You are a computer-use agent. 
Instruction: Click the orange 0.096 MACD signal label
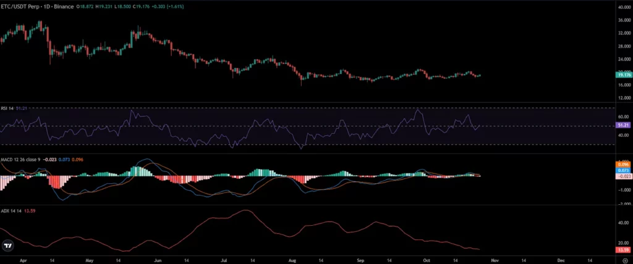click(624, 165)
